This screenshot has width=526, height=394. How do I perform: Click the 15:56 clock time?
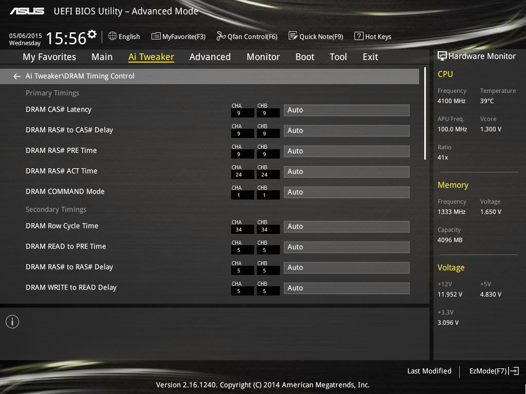coord(66,38)
